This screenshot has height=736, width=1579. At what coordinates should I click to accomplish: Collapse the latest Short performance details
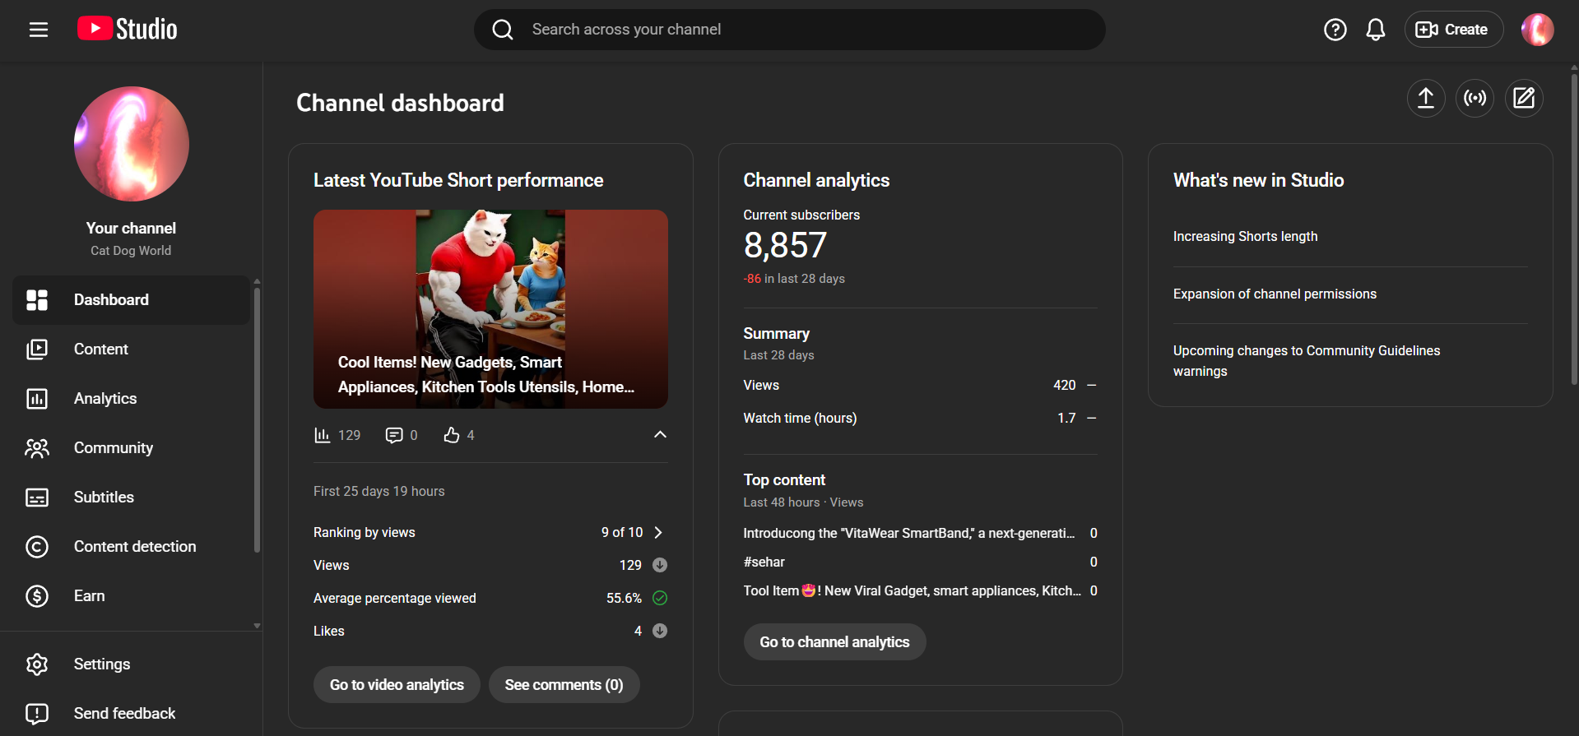point(660,434)
